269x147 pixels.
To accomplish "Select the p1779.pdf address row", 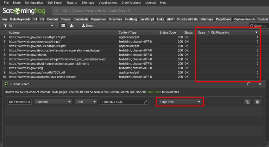I will click(37, 37).
